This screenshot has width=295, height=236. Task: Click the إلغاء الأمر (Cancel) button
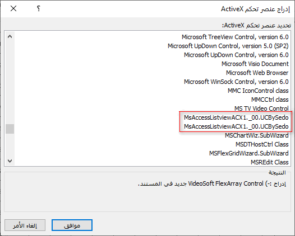click(25, 225)
